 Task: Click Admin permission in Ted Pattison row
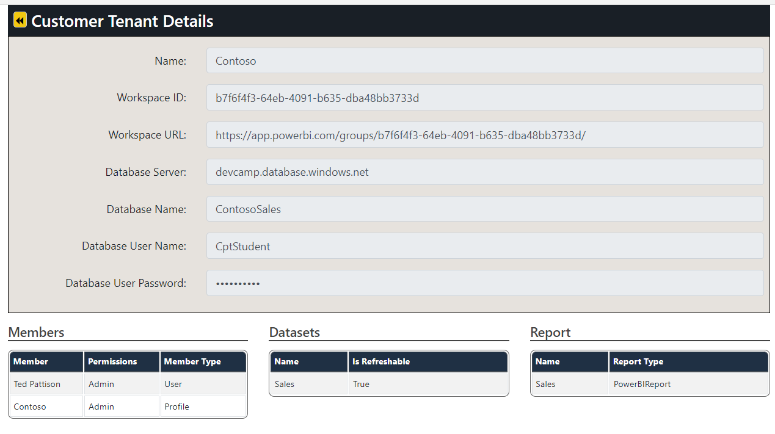(x=122, y=384)
